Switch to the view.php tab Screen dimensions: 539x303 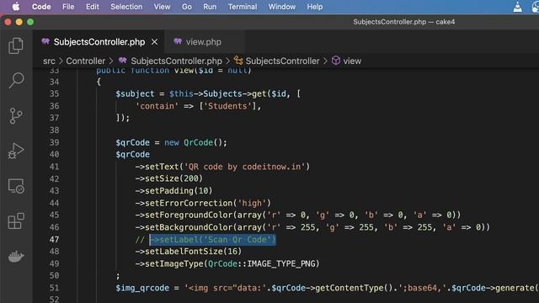pos(204,42)
